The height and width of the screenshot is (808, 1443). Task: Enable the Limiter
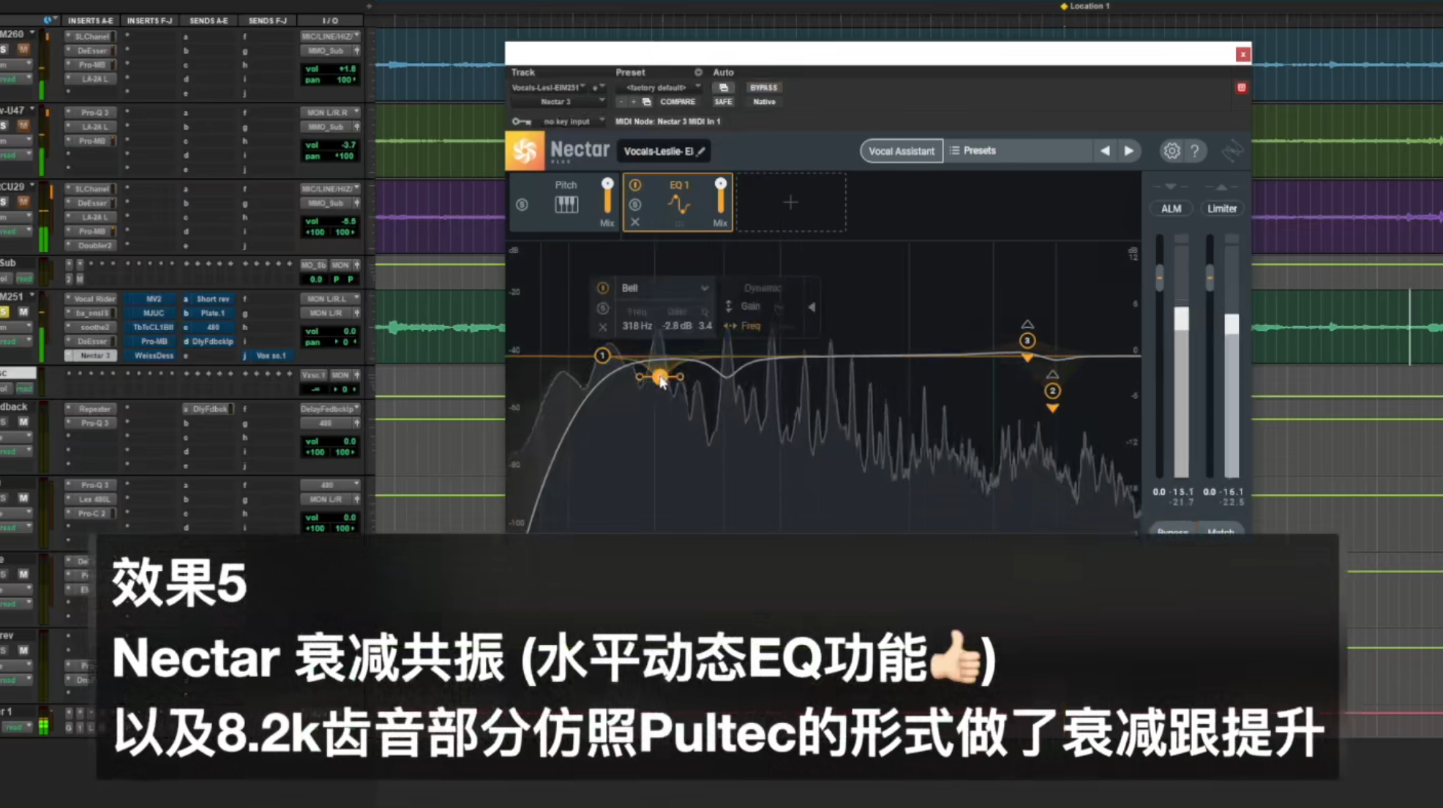(x=1221, y=209)
